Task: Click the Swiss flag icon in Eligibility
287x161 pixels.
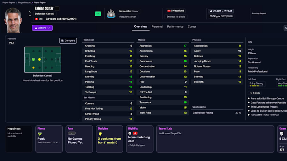Action: 135,133
